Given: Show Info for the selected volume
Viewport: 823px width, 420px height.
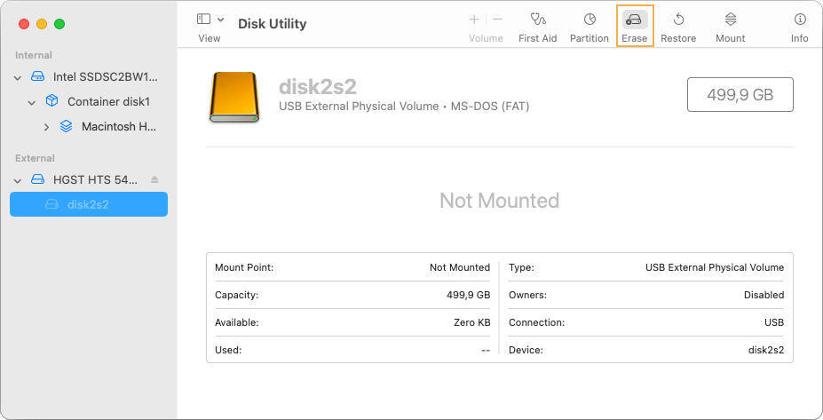Looking at the screenshot, I should 799,27.
